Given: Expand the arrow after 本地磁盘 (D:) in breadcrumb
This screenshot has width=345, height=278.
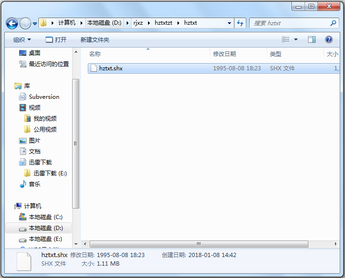Looking at the screenshot, I should [x=127, y=23].
